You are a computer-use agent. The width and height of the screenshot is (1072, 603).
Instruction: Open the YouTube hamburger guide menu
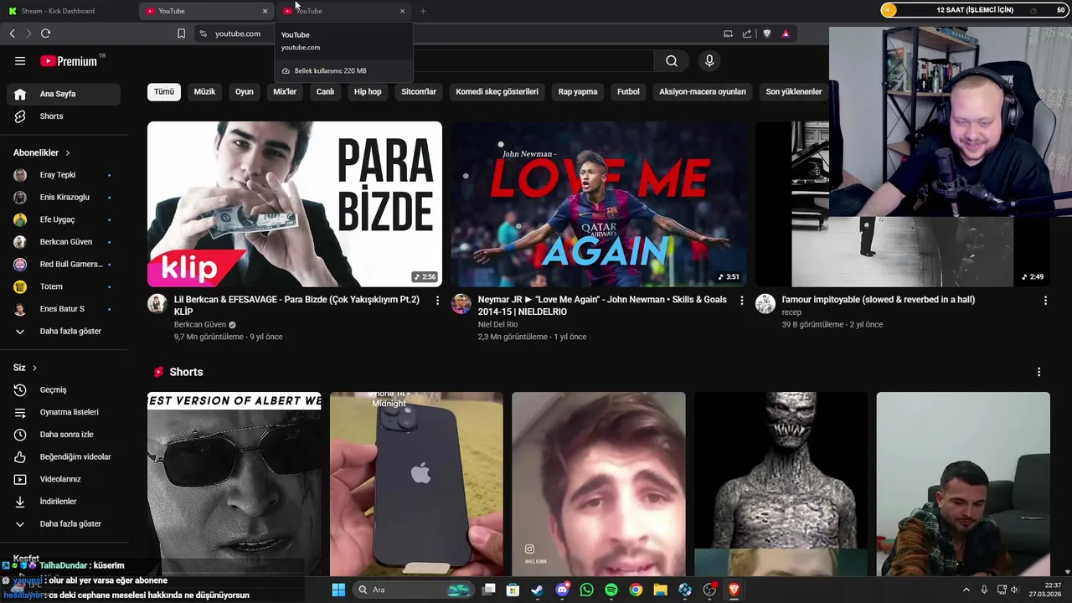coord(20,61)
